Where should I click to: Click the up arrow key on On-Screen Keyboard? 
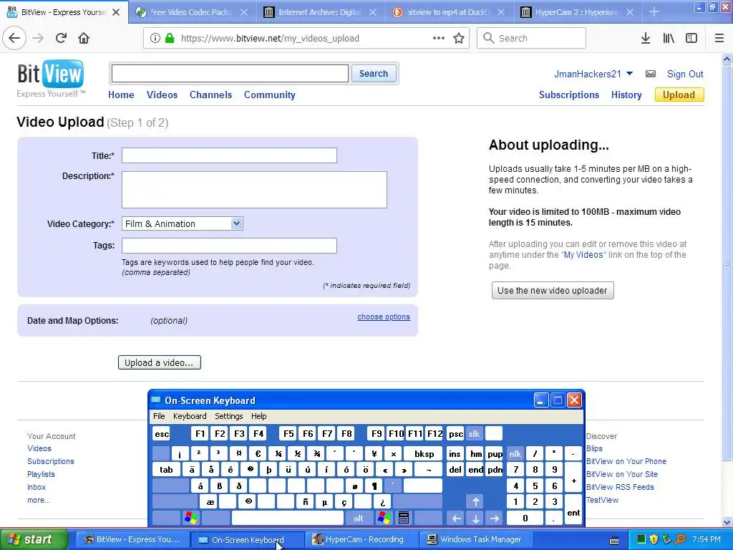coord(475,502)
